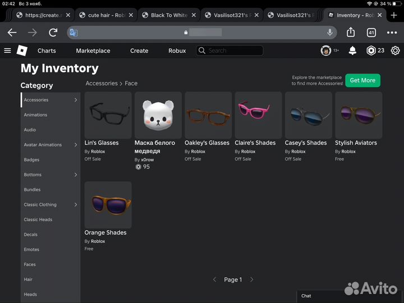404x303 pixels.
Task: Go to next inventory page arrow
Action: click(251, 279)
